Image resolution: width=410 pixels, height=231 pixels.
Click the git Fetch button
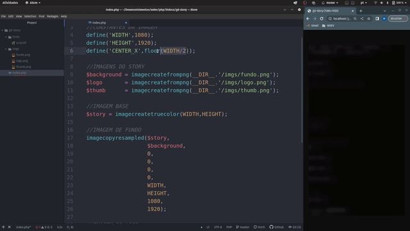[259, 227]
